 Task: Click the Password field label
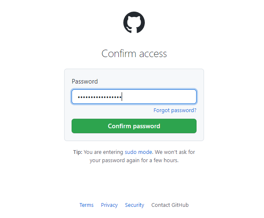(85, 81)
